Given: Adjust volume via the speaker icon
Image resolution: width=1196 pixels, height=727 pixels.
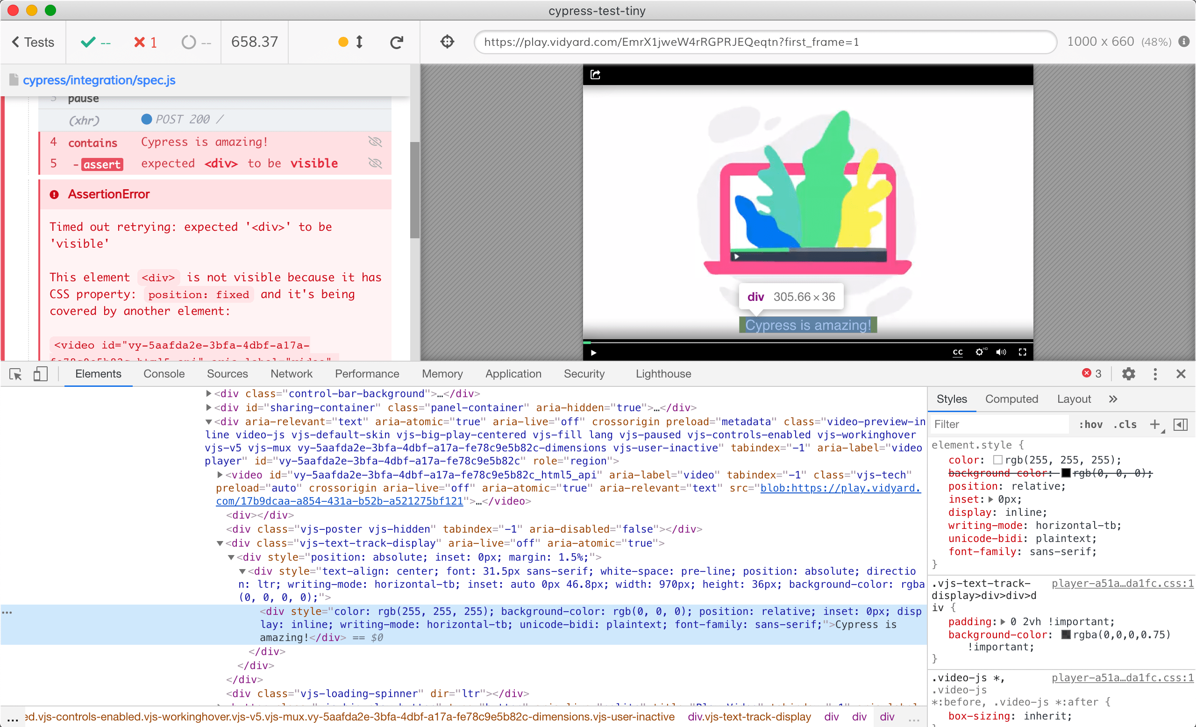Looking at the screenshot, I should pyautogui.click(x=1001, y=352).
